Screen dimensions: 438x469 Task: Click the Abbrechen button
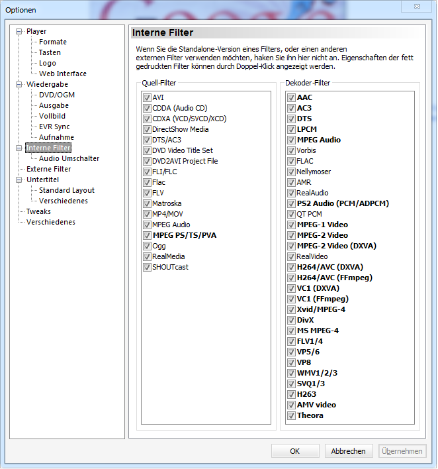coord(349,450)
